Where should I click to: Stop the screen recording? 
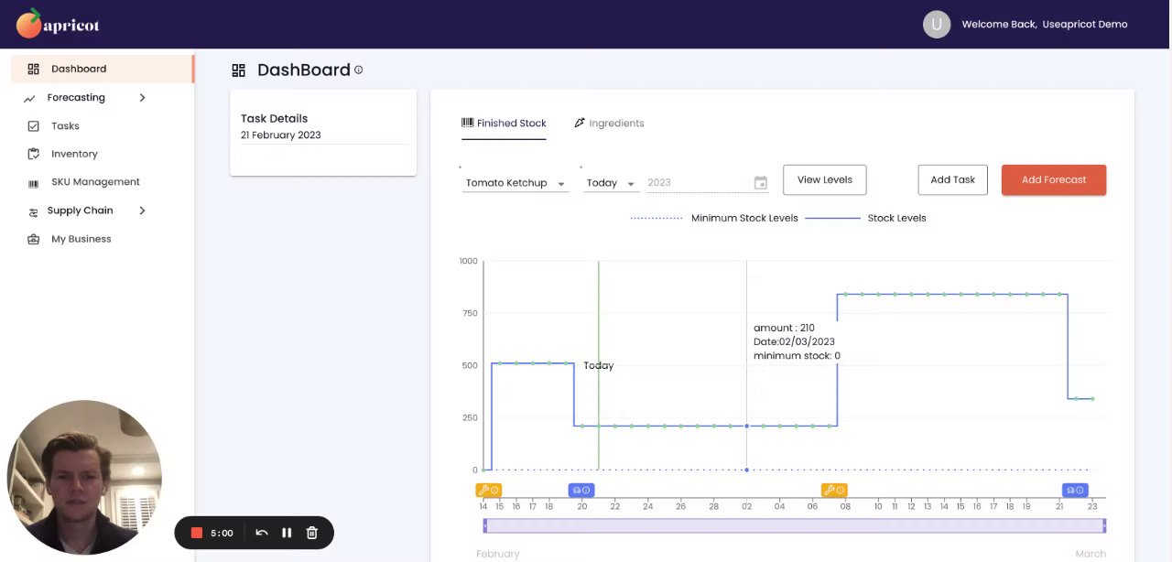click(196, 533)
